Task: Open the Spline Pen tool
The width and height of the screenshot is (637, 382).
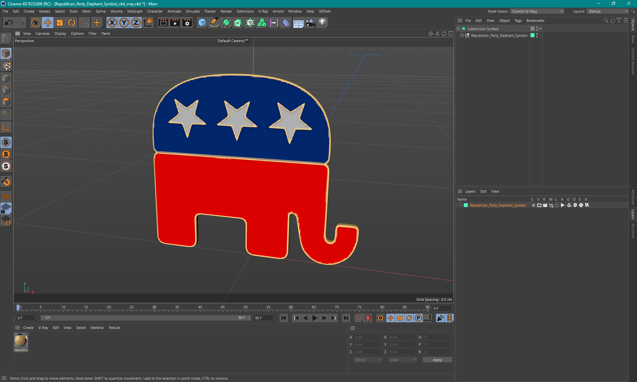Action: (214, 23)
